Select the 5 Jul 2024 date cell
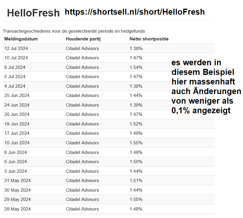The height and width of the screenshot is (218, 243). (x=15, y=77)
